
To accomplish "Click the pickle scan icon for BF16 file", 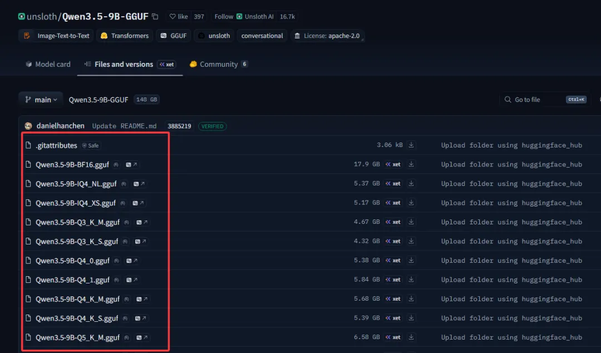I will click(116, 165).
